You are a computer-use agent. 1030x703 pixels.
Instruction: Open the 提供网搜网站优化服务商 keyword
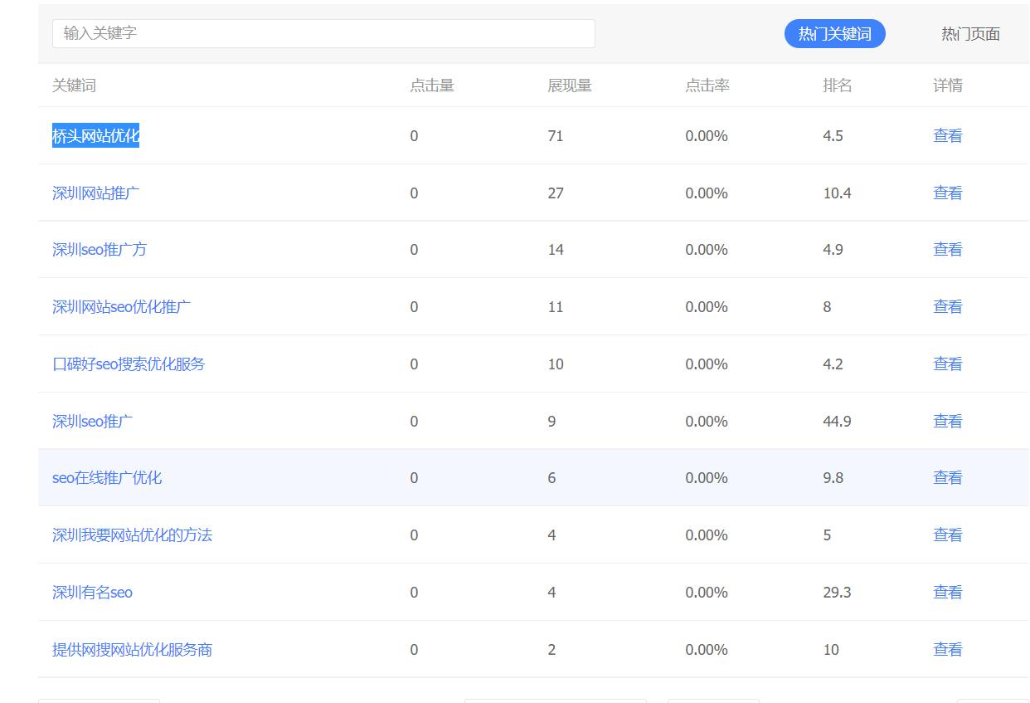[132, 650]
